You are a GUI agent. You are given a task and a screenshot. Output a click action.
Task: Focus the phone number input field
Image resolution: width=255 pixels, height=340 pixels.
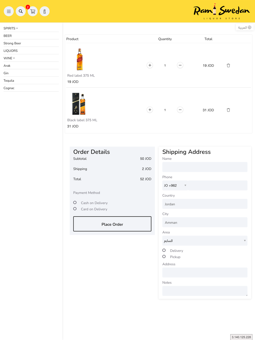point(218,186)
